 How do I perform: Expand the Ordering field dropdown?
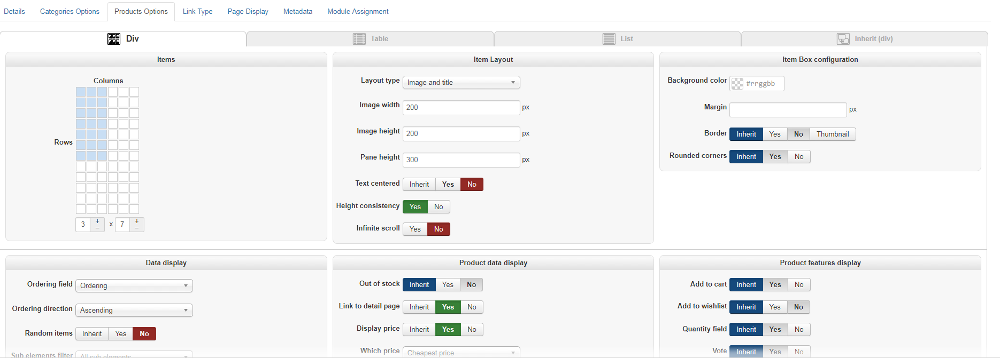tap(134, 286)
